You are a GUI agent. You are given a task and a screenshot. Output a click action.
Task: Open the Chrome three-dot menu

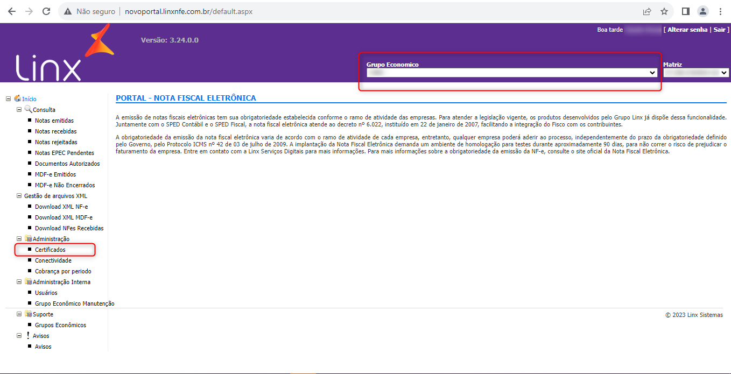click(x=720, y=11)
